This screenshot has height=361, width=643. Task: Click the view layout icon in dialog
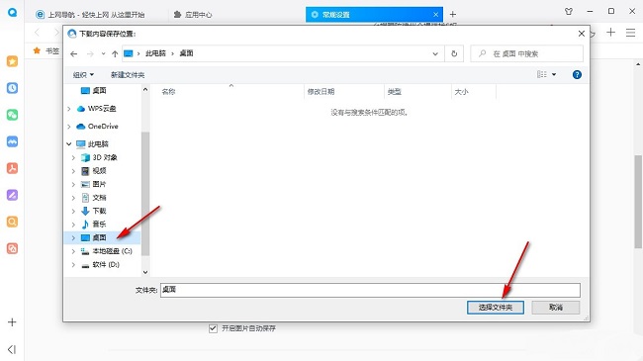click(x=542, y=74)
